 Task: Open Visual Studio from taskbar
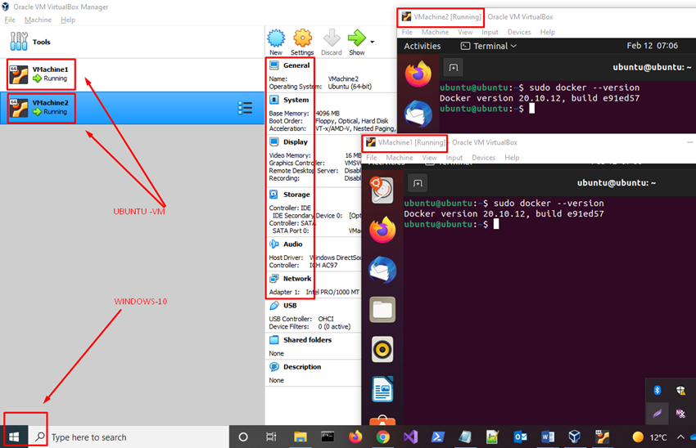[x=410, y=437]
